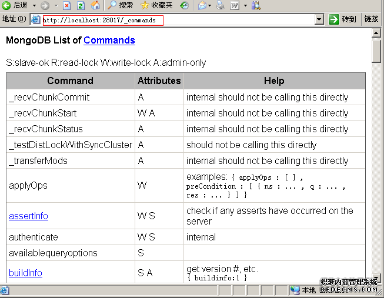Click inside the URL address field

[176, 19]
